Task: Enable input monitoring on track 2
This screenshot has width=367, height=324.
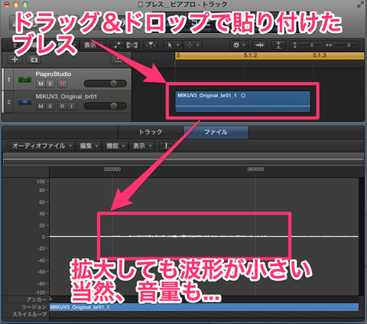Action: pos(72,106)
